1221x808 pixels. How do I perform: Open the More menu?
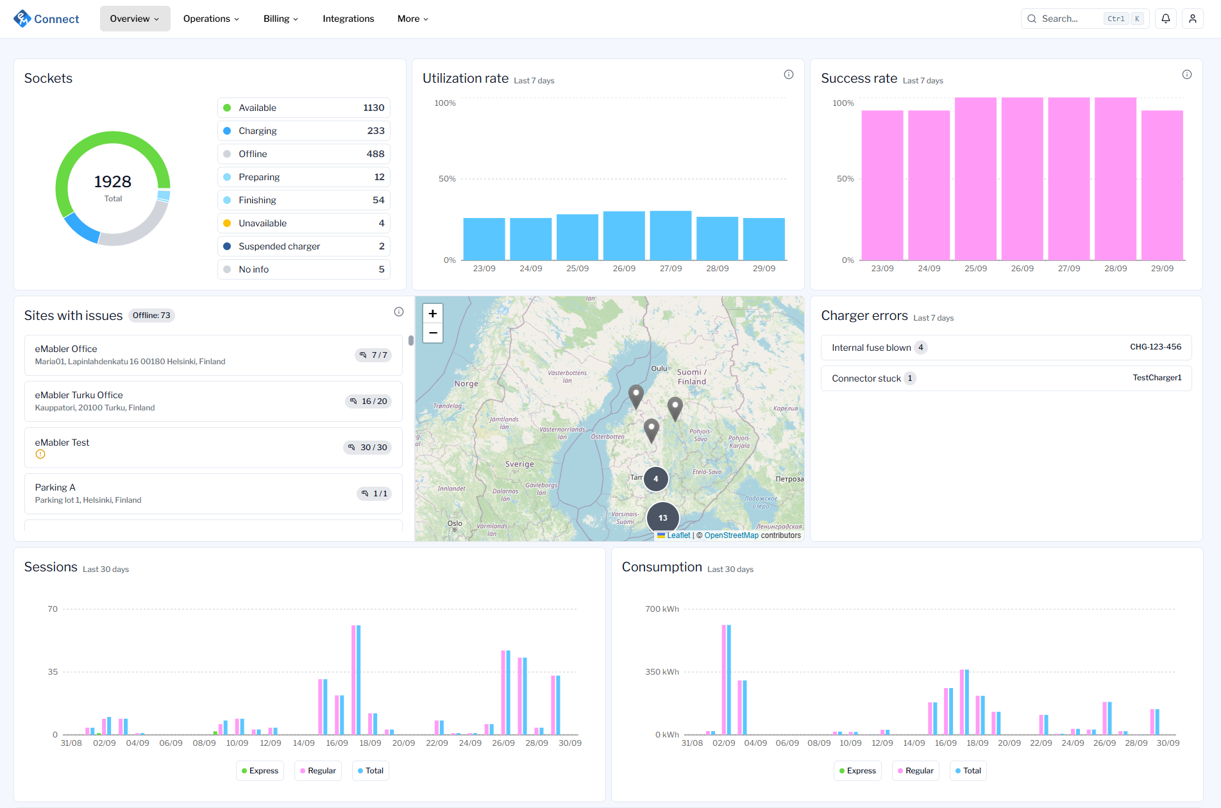point(412,19)
